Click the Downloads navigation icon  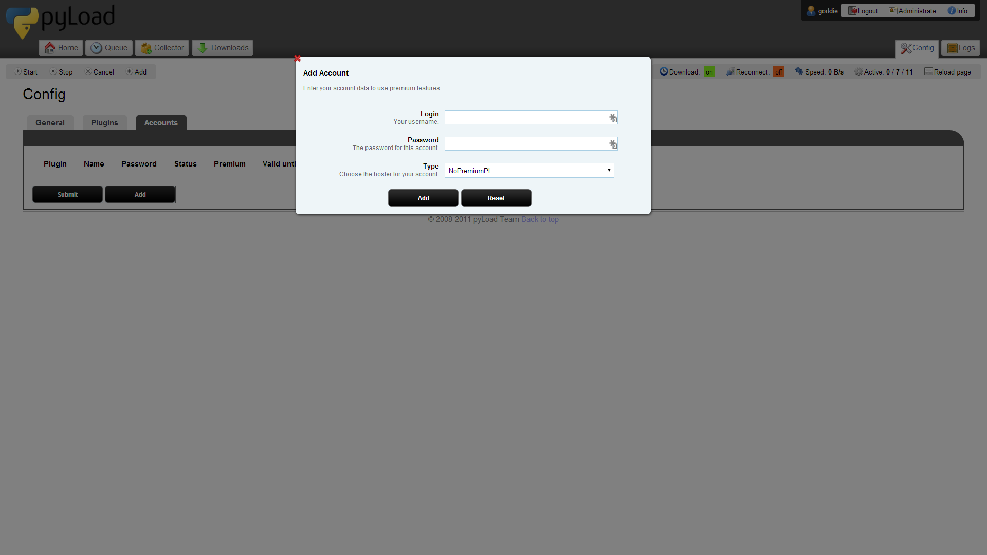tap(202, 47)
